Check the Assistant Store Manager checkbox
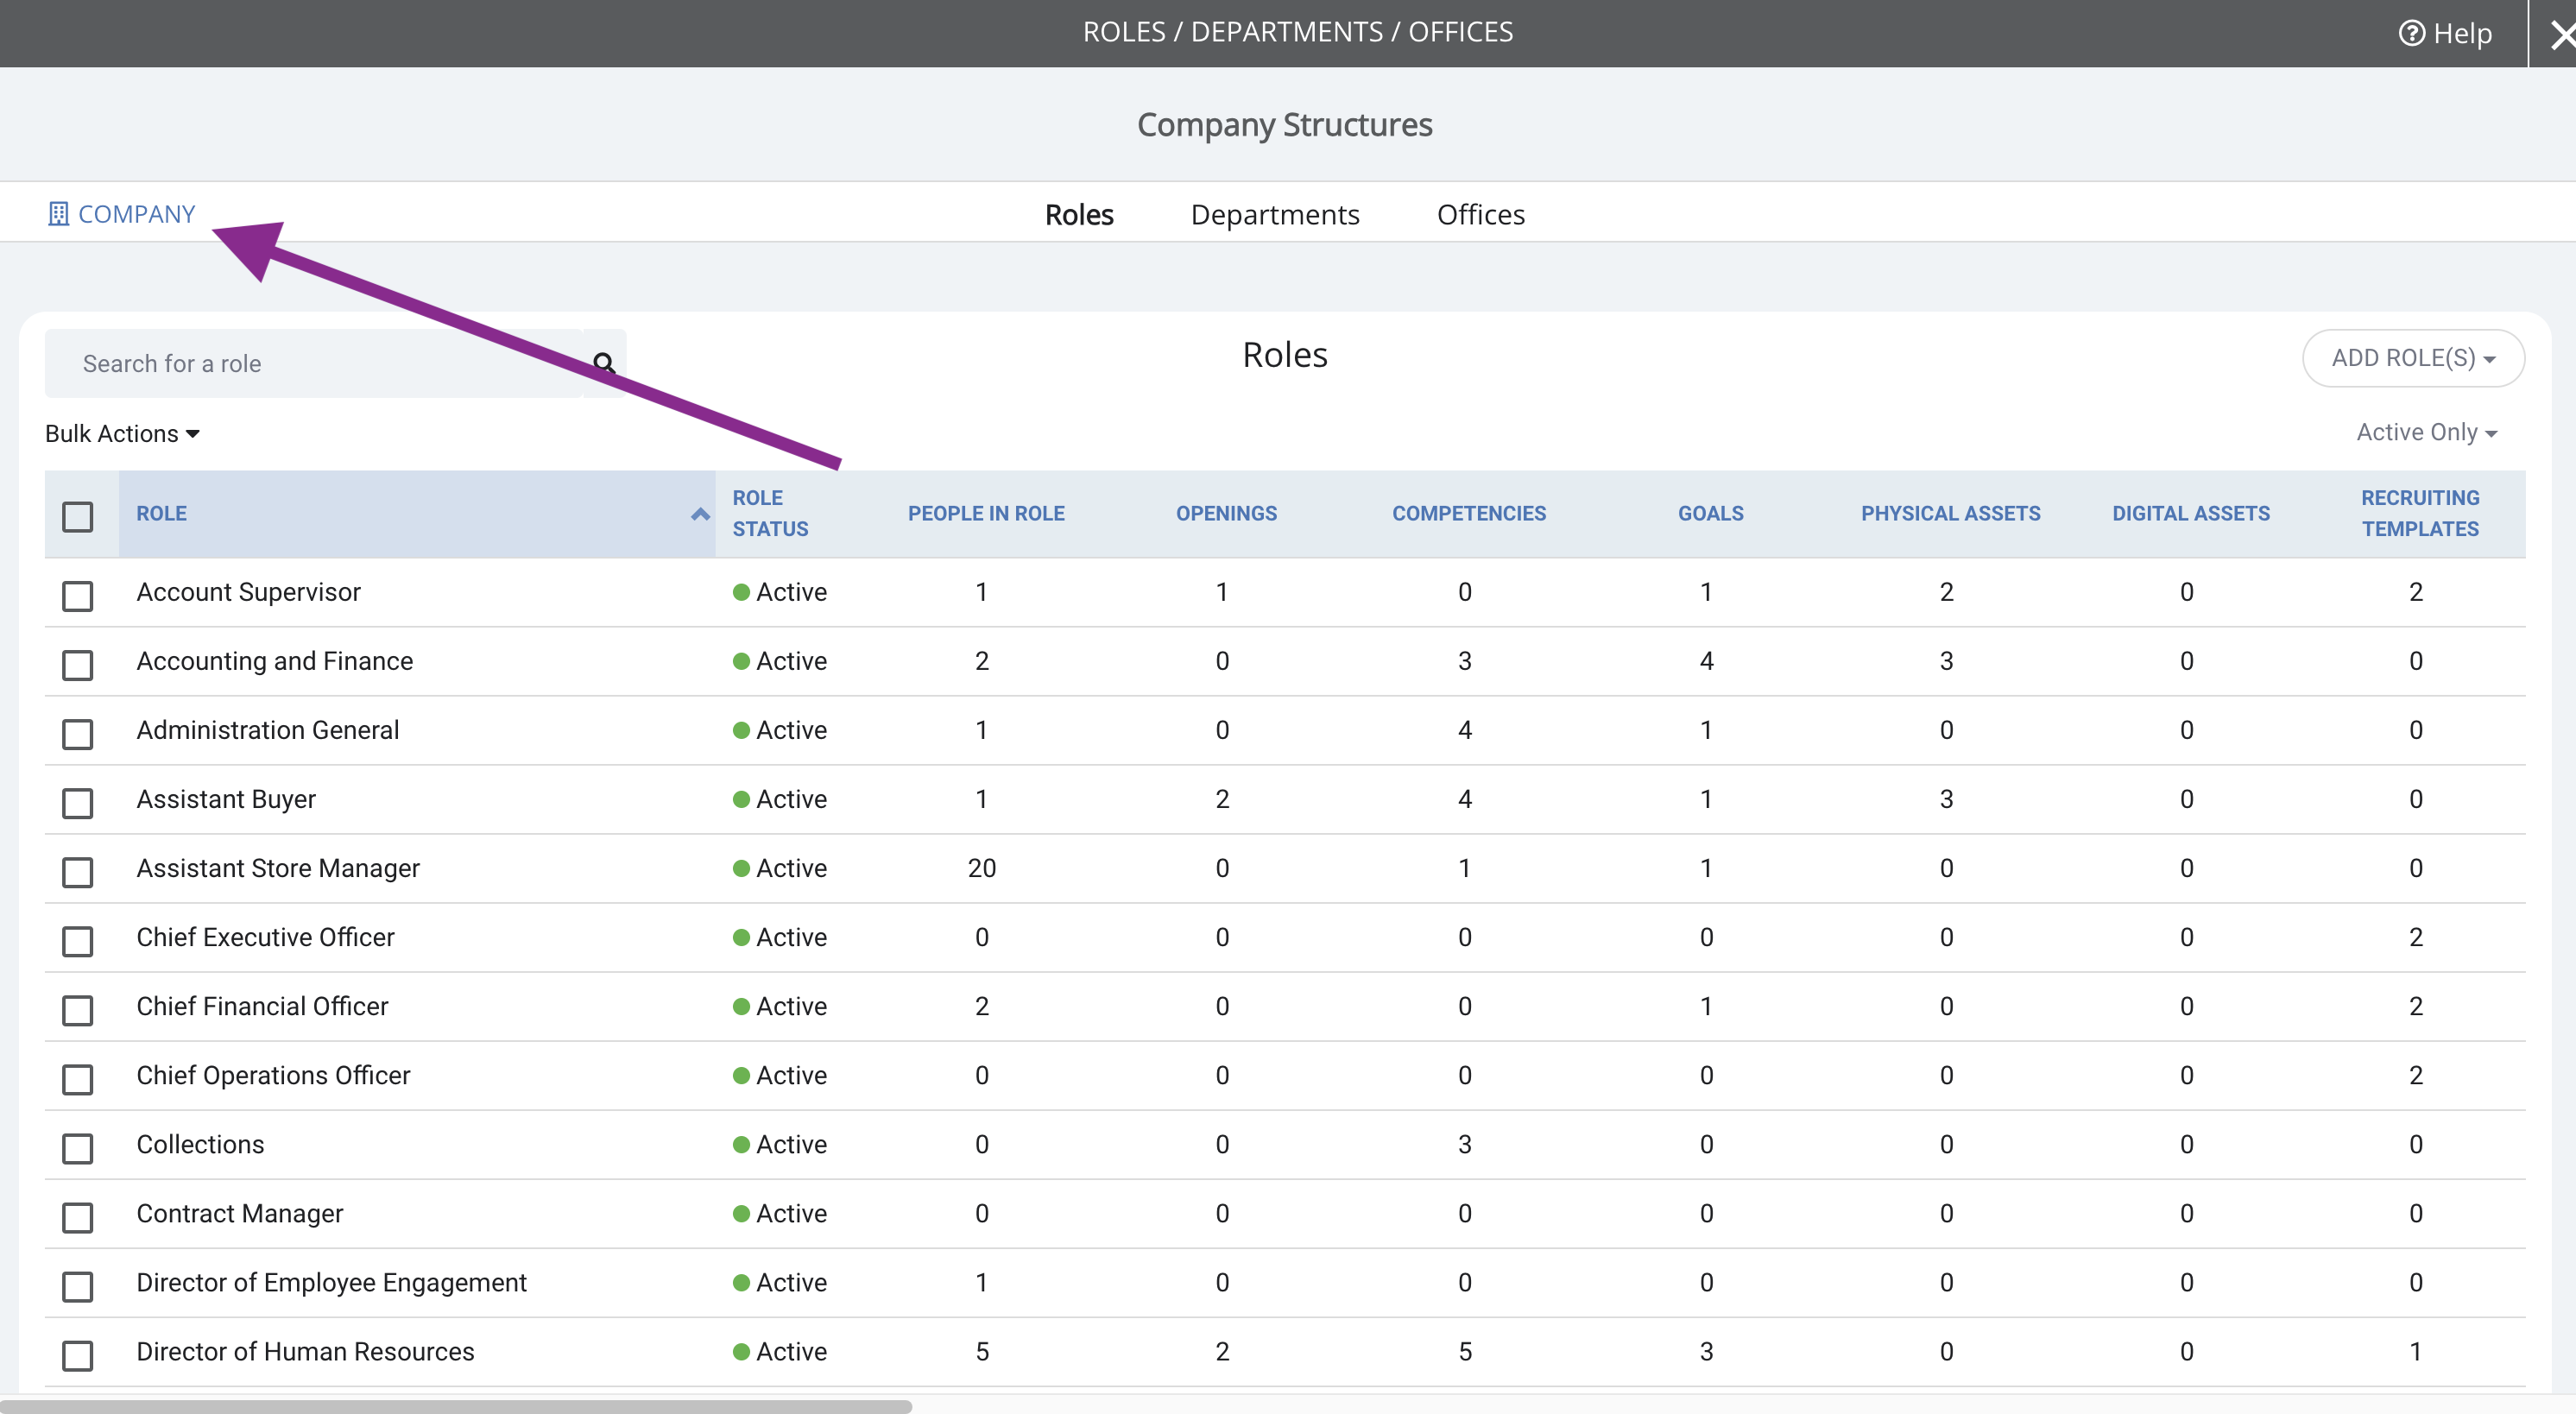 [x=77, y=871]
